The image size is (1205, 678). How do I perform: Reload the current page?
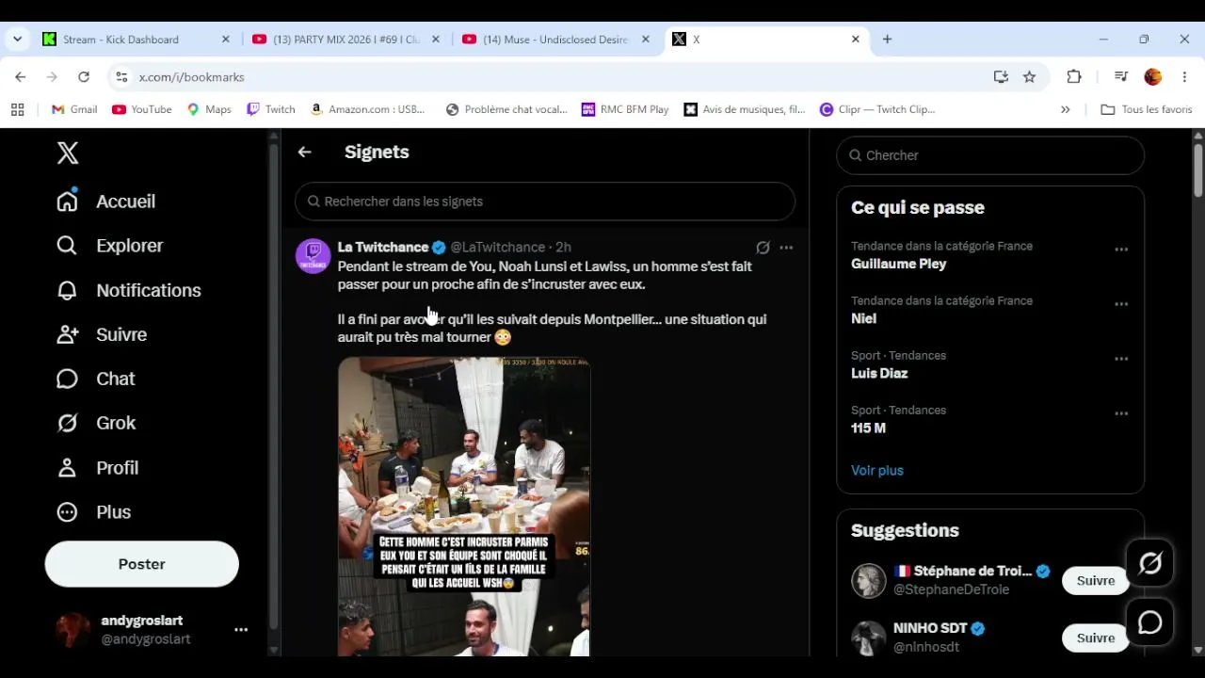[x=84, y=77]
